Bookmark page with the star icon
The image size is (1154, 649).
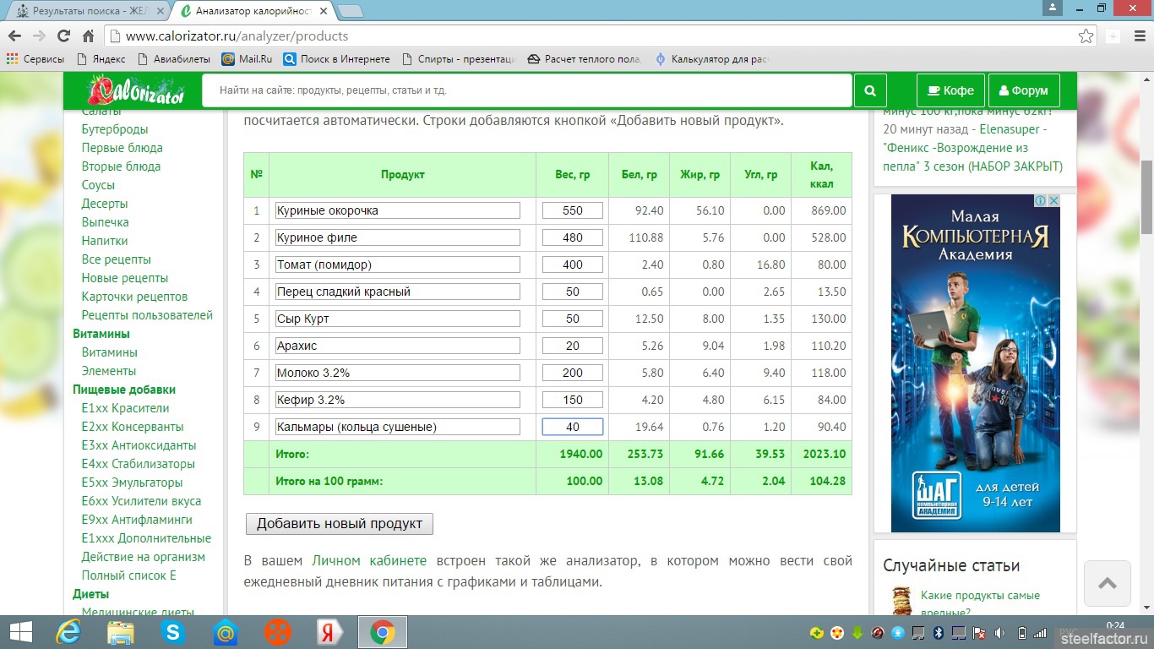[1086, 36]
